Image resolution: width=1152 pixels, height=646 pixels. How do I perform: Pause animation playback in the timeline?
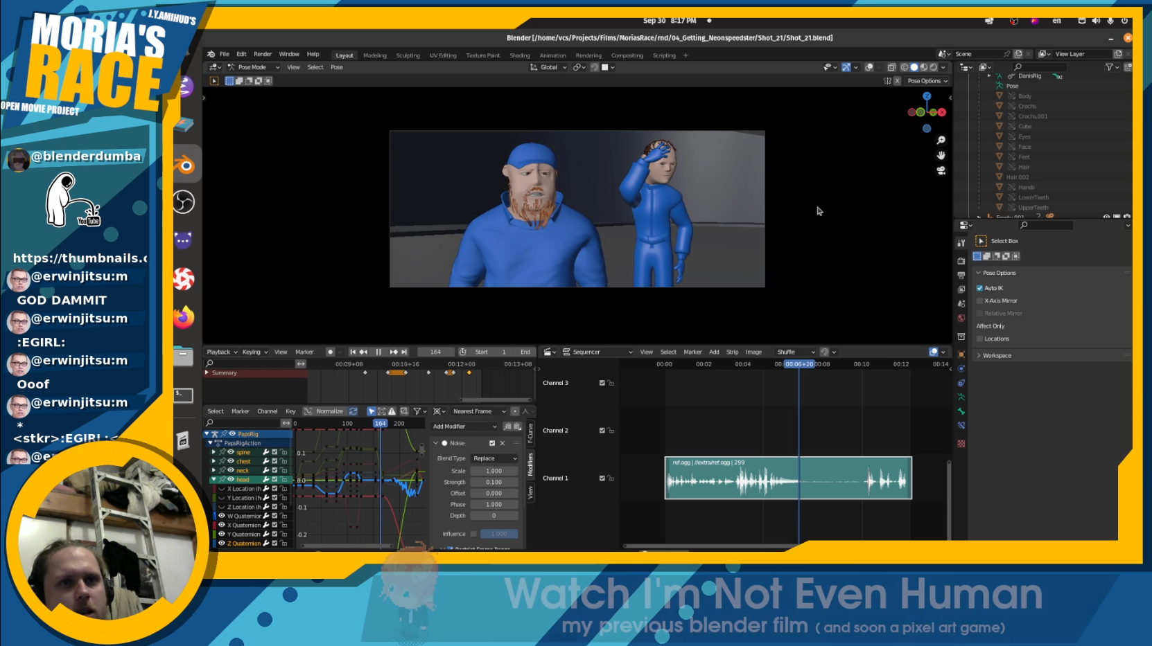point(378,352)
